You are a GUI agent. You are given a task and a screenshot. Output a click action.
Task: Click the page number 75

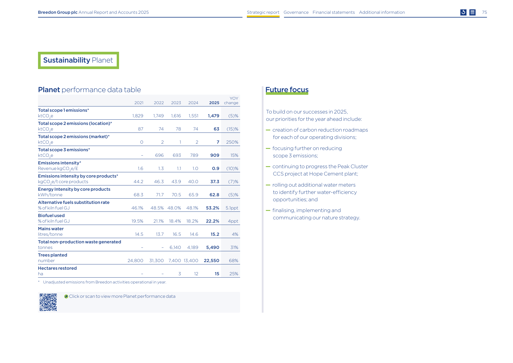tap(484, 12)
